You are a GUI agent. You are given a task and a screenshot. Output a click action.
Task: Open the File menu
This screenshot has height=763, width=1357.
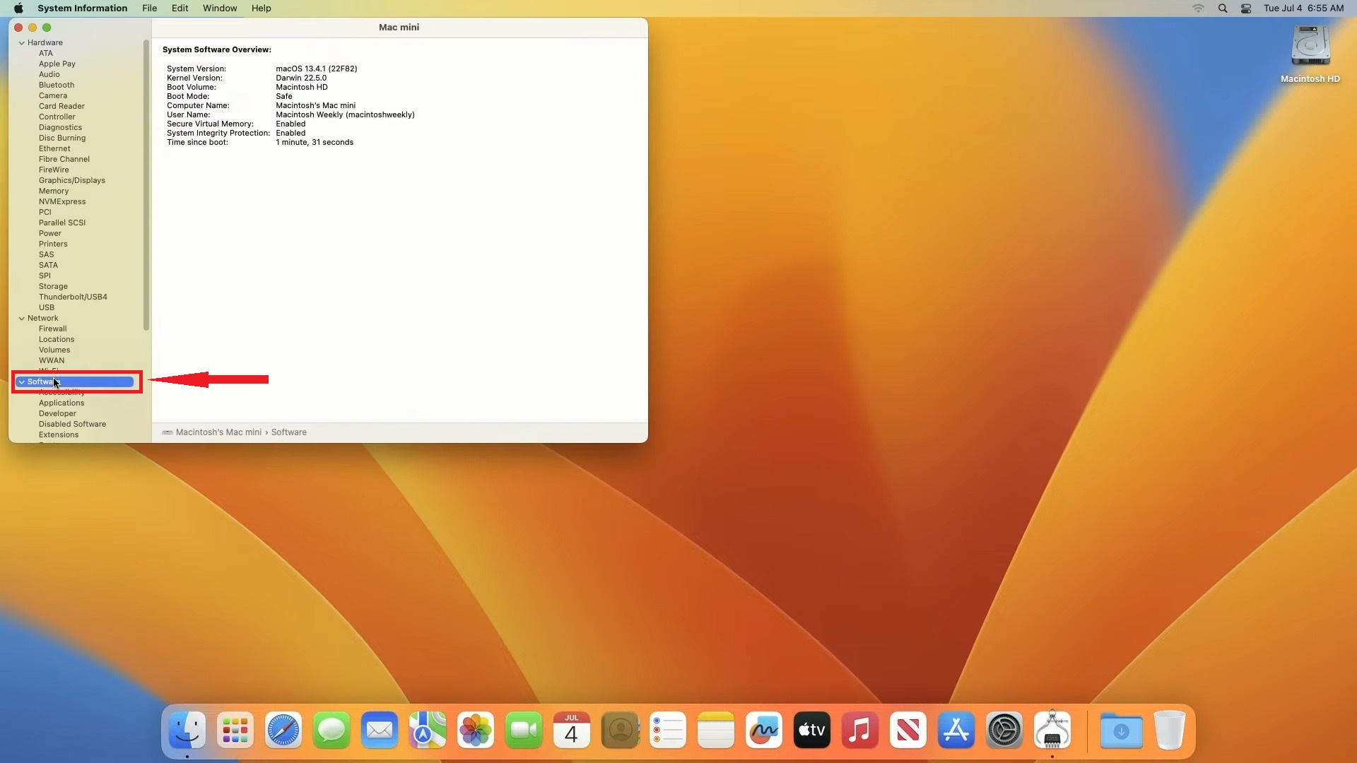[149, 8]
